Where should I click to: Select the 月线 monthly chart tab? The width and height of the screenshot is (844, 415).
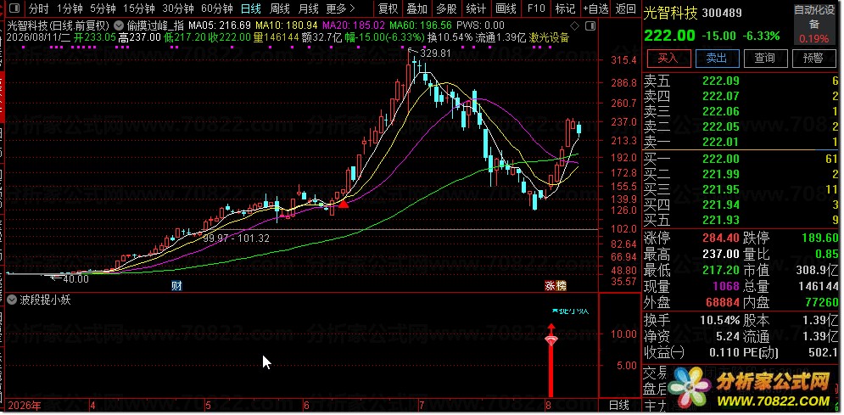point(309,8)
